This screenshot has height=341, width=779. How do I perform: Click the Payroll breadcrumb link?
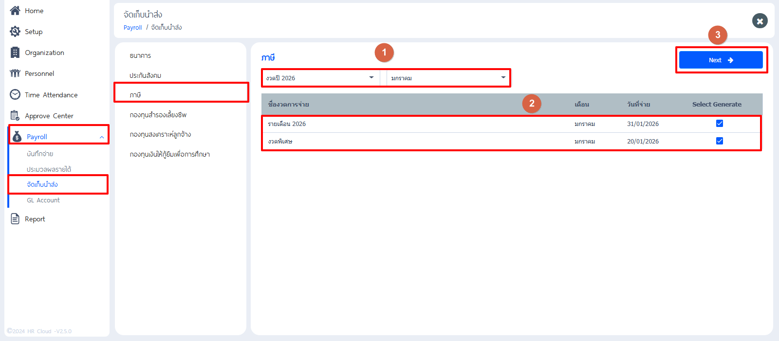tap(132, 28)
